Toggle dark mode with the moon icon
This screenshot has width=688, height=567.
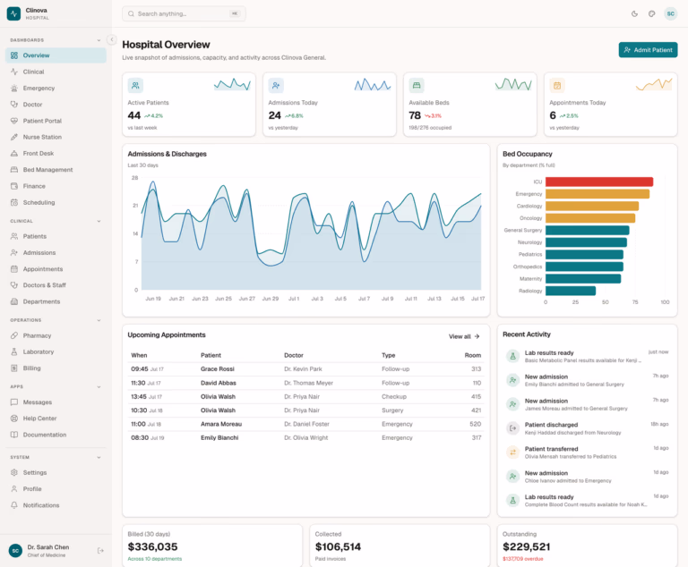click(x=634, y=13)
